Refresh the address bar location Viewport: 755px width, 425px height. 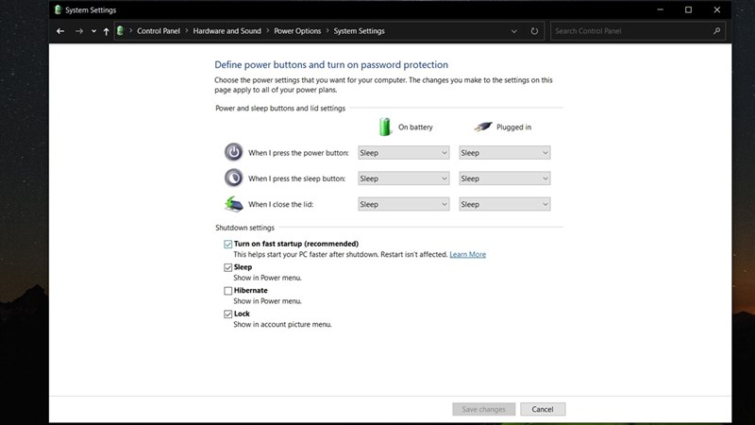534,31
